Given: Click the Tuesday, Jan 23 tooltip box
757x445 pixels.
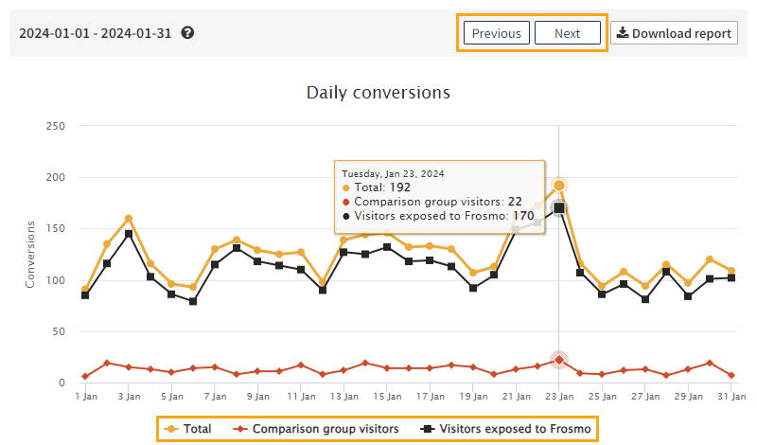Looking at the screenshot, I should pyautogui.click(x=439, y=198).
